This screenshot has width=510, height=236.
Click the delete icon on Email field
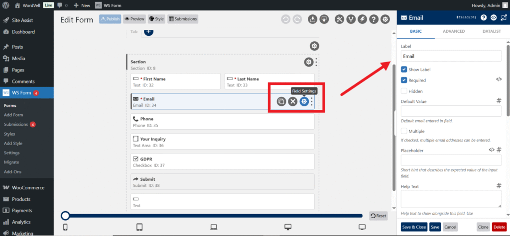coord(293,101)
